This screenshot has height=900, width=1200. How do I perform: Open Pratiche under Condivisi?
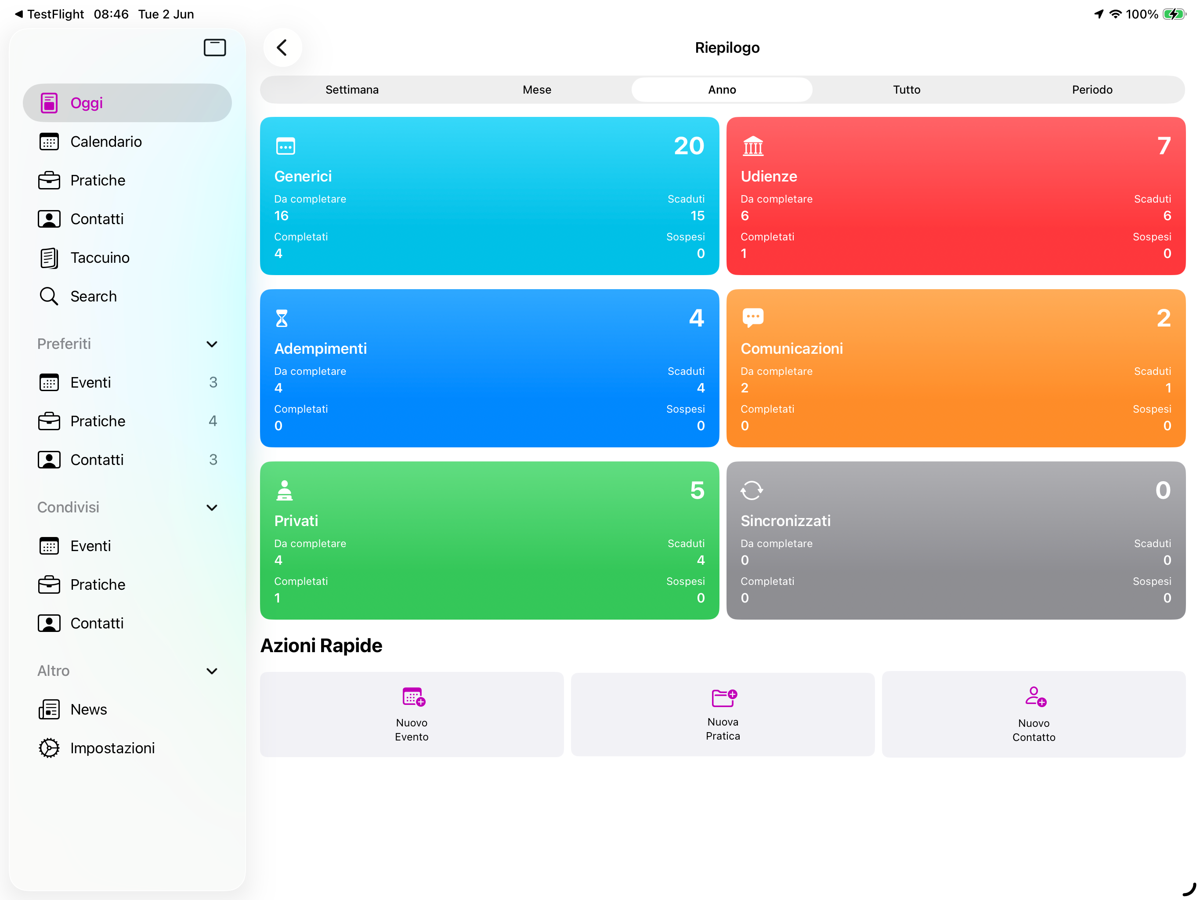point(127,584)
